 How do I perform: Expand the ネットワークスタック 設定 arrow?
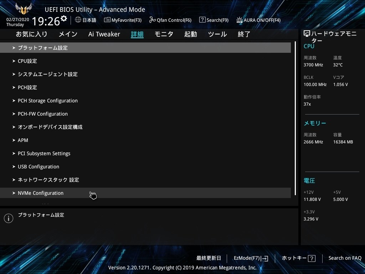point(14,180)
